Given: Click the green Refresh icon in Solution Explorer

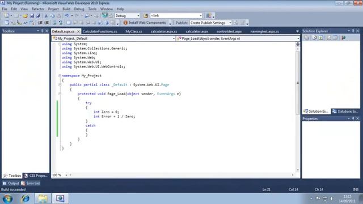Looking at the screenshot, I should 321,37.
